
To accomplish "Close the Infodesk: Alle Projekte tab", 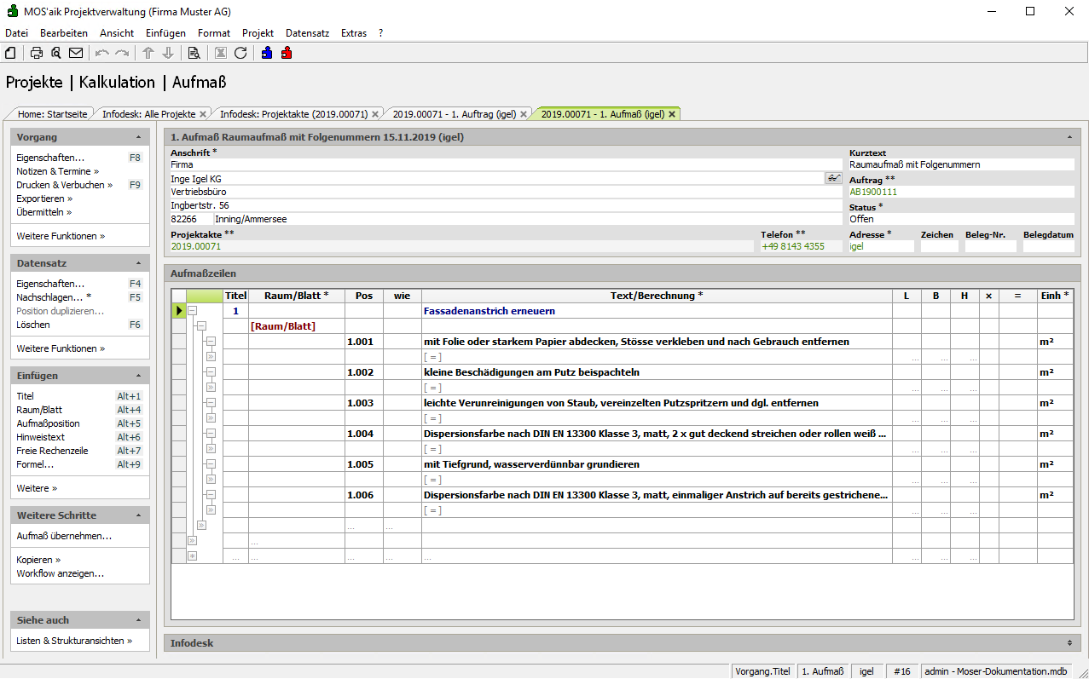I will [x=203, y=114].
